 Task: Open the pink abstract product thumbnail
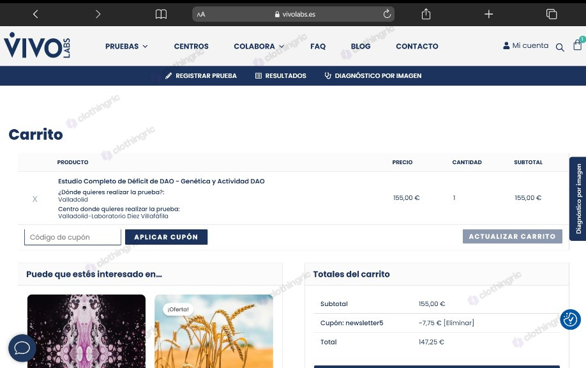pyautogui.click(x=86, y=331)
